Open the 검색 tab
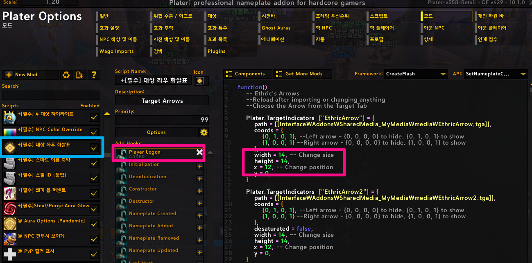This screenshot has height=263, width=532. [x=177, y=51]
